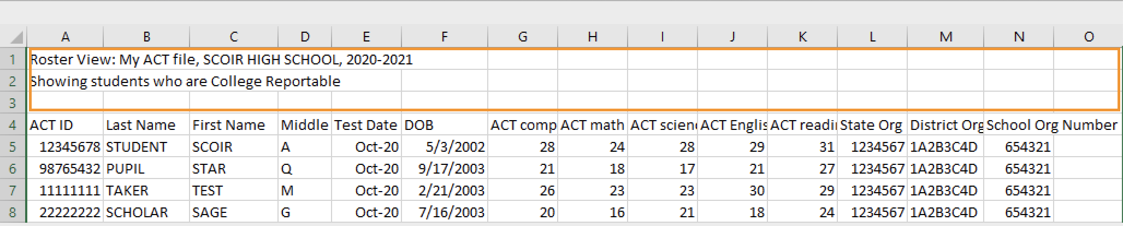Click the 'Showing students who are College Reportable' cell
This screenshot has width=1123, height=226.
pyautogui.click(x=66, y=81)
